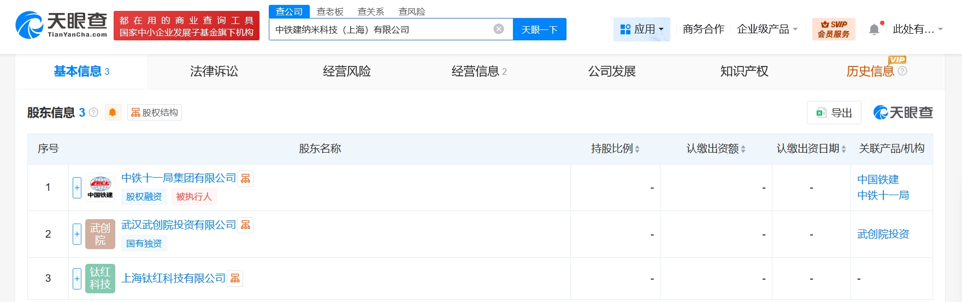Click the TianYanCha logo
The width and height of the screenshot is (962, 302).
[61, 26]
